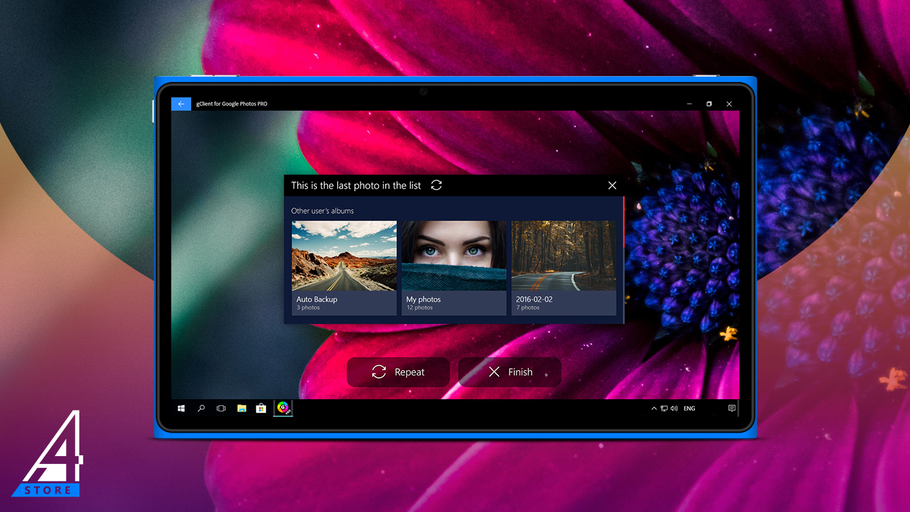The height and width of the screenshot is (512, 910).
Task: Click the 'Auto Backup' album title
Action: (317, 299)
